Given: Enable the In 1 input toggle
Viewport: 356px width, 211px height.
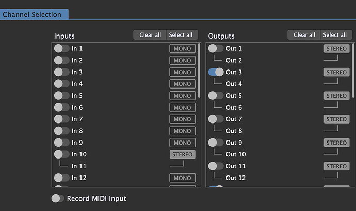Looking at the screenshot, I should click(61, 49).
